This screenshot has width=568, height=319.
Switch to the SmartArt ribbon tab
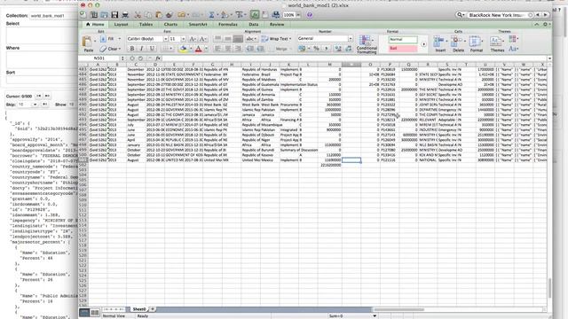[198, 24]
